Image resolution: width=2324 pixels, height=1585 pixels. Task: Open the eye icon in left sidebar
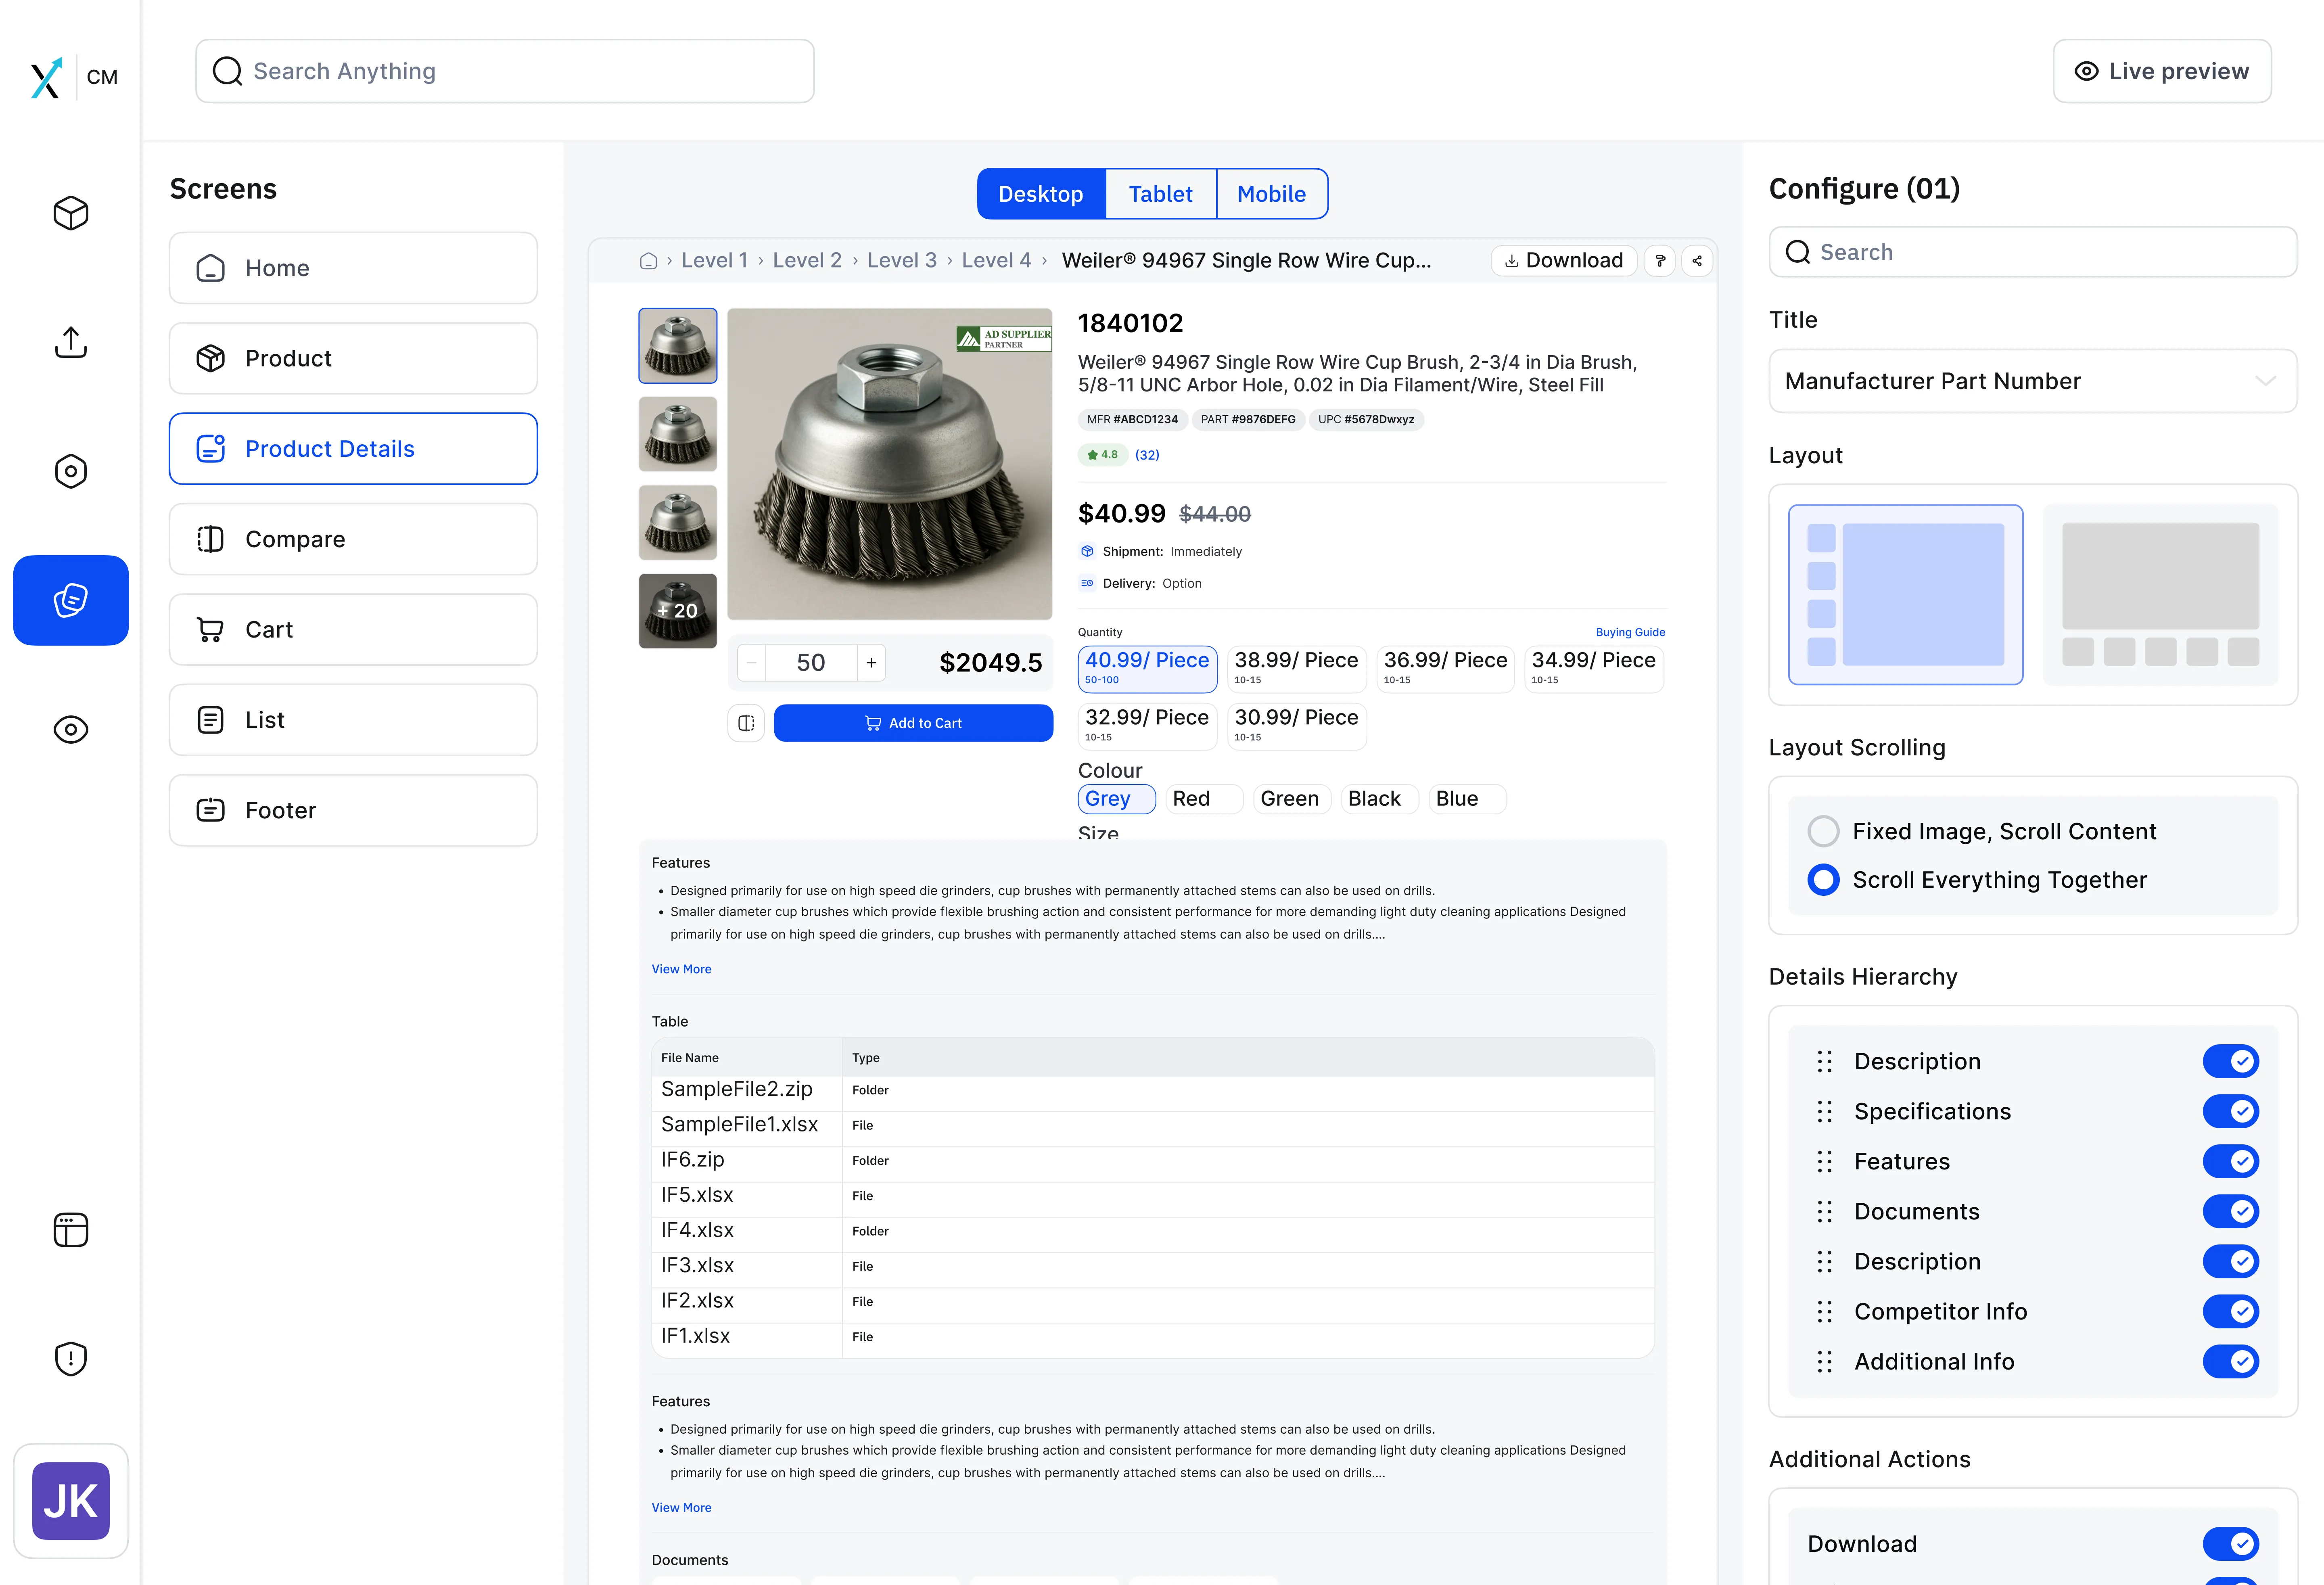click(x=71, y=729)
